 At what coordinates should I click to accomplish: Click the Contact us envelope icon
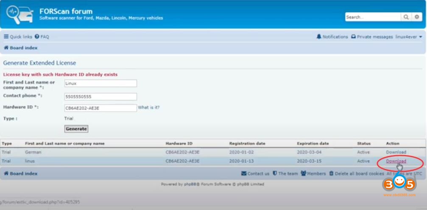(x=244, y=173)
